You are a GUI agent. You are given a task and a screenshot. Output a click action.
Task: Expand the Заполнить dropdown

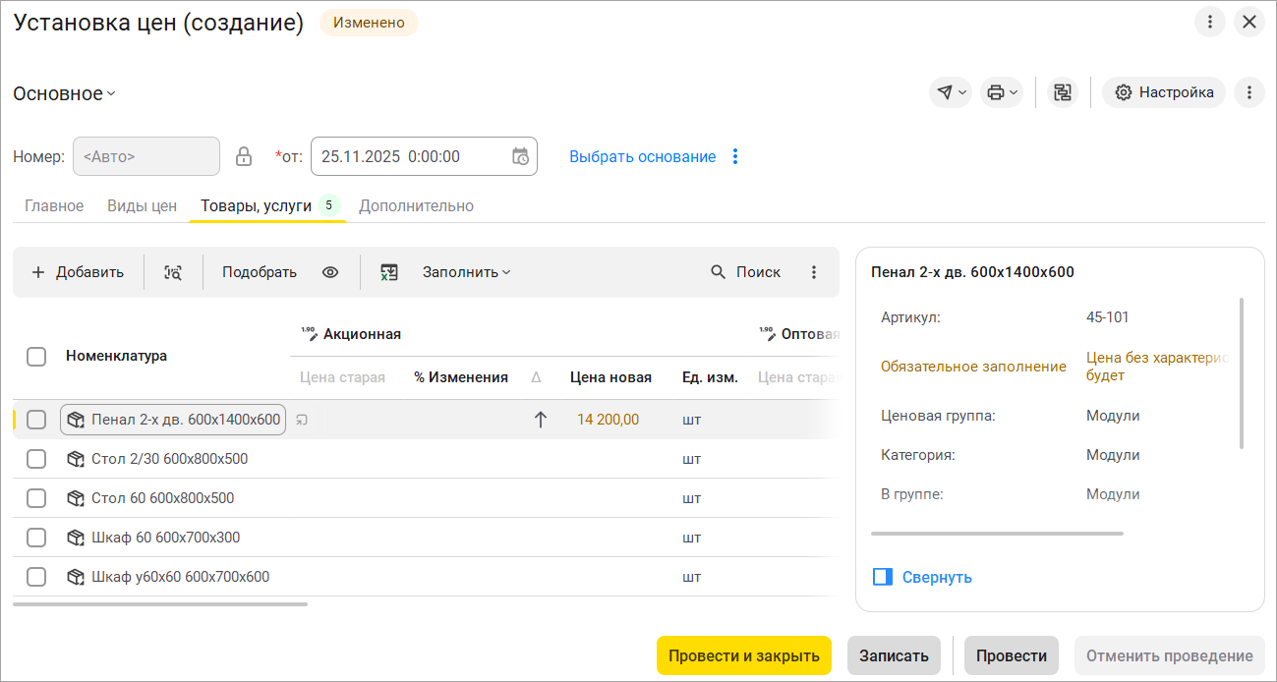(x=467, y=272)
